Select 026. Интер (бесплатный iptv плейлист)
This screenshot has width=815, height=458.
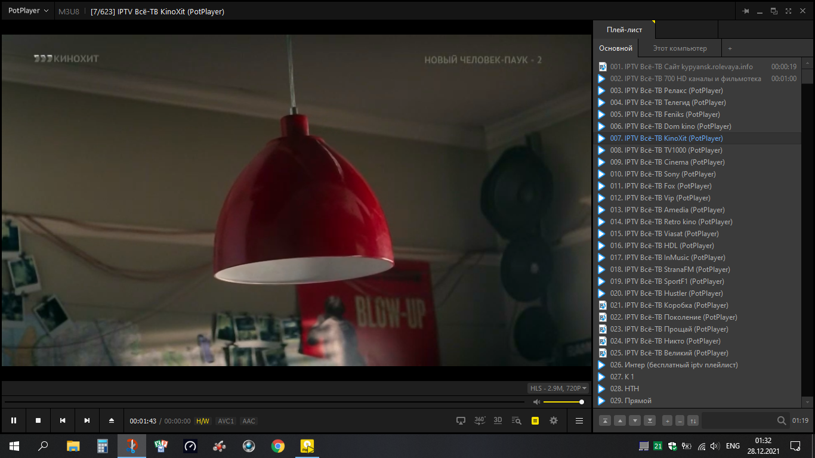click(698, 365)
